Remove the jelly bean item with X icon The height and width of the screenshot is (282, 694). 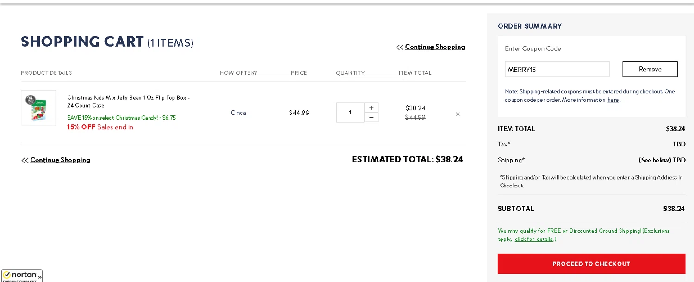click(x=458, y=114)
